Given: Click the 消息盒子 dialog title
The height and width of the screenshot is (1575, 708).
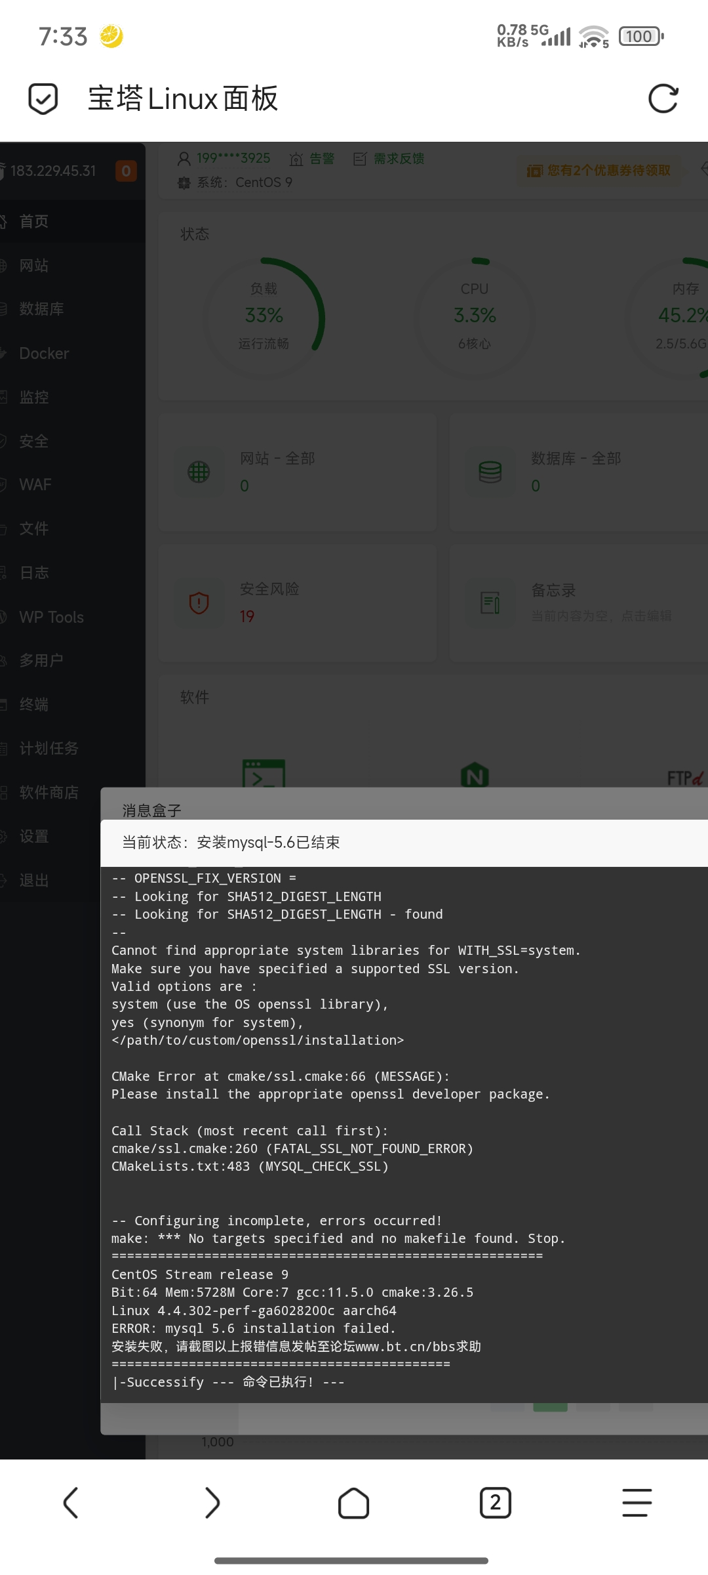Looking at the screenshot, I should click(151, 810).
